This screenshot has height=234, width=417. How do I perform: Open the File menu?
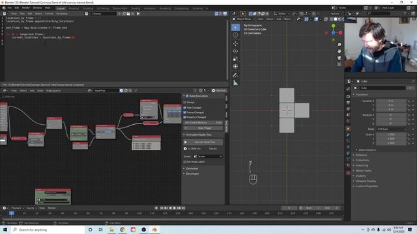point(10,8)
